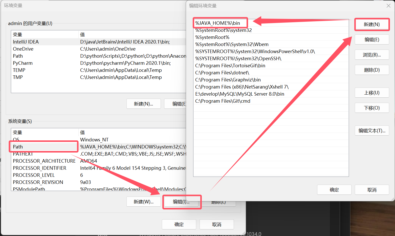
Task: Select the C:\Program Files\Git\cmd entry
Action: [271, 101]
